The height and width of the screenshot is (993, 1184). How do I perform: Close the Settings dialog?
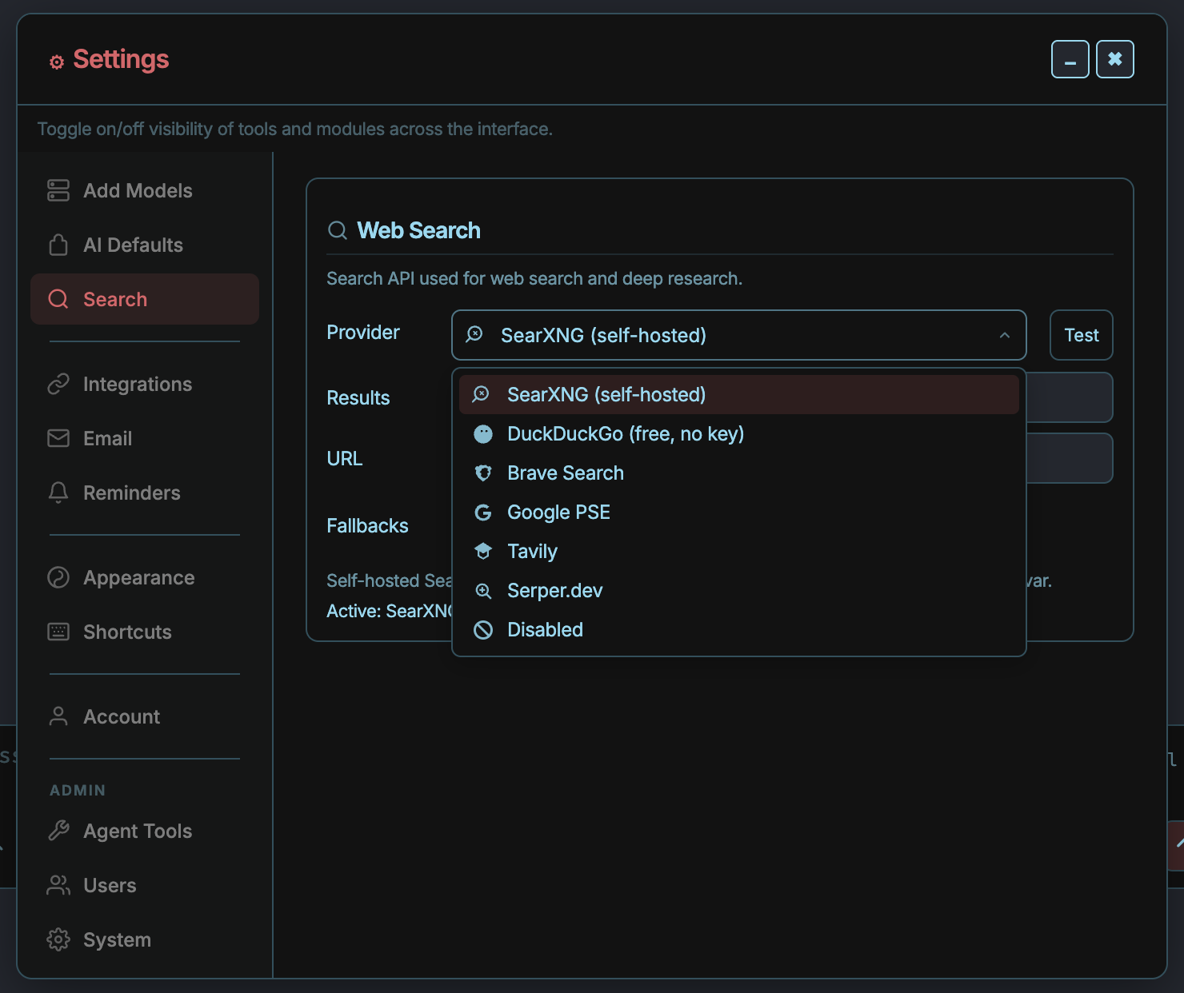[1114, 59]
